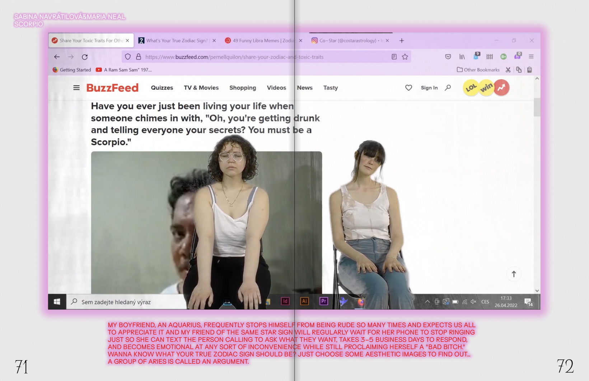Click the browser reload page icon
Screen dimensions: 589x381
coord(85,57)
